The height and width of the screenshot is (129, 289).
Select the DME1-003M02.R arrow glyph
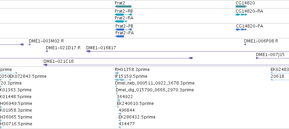point(30,44)
